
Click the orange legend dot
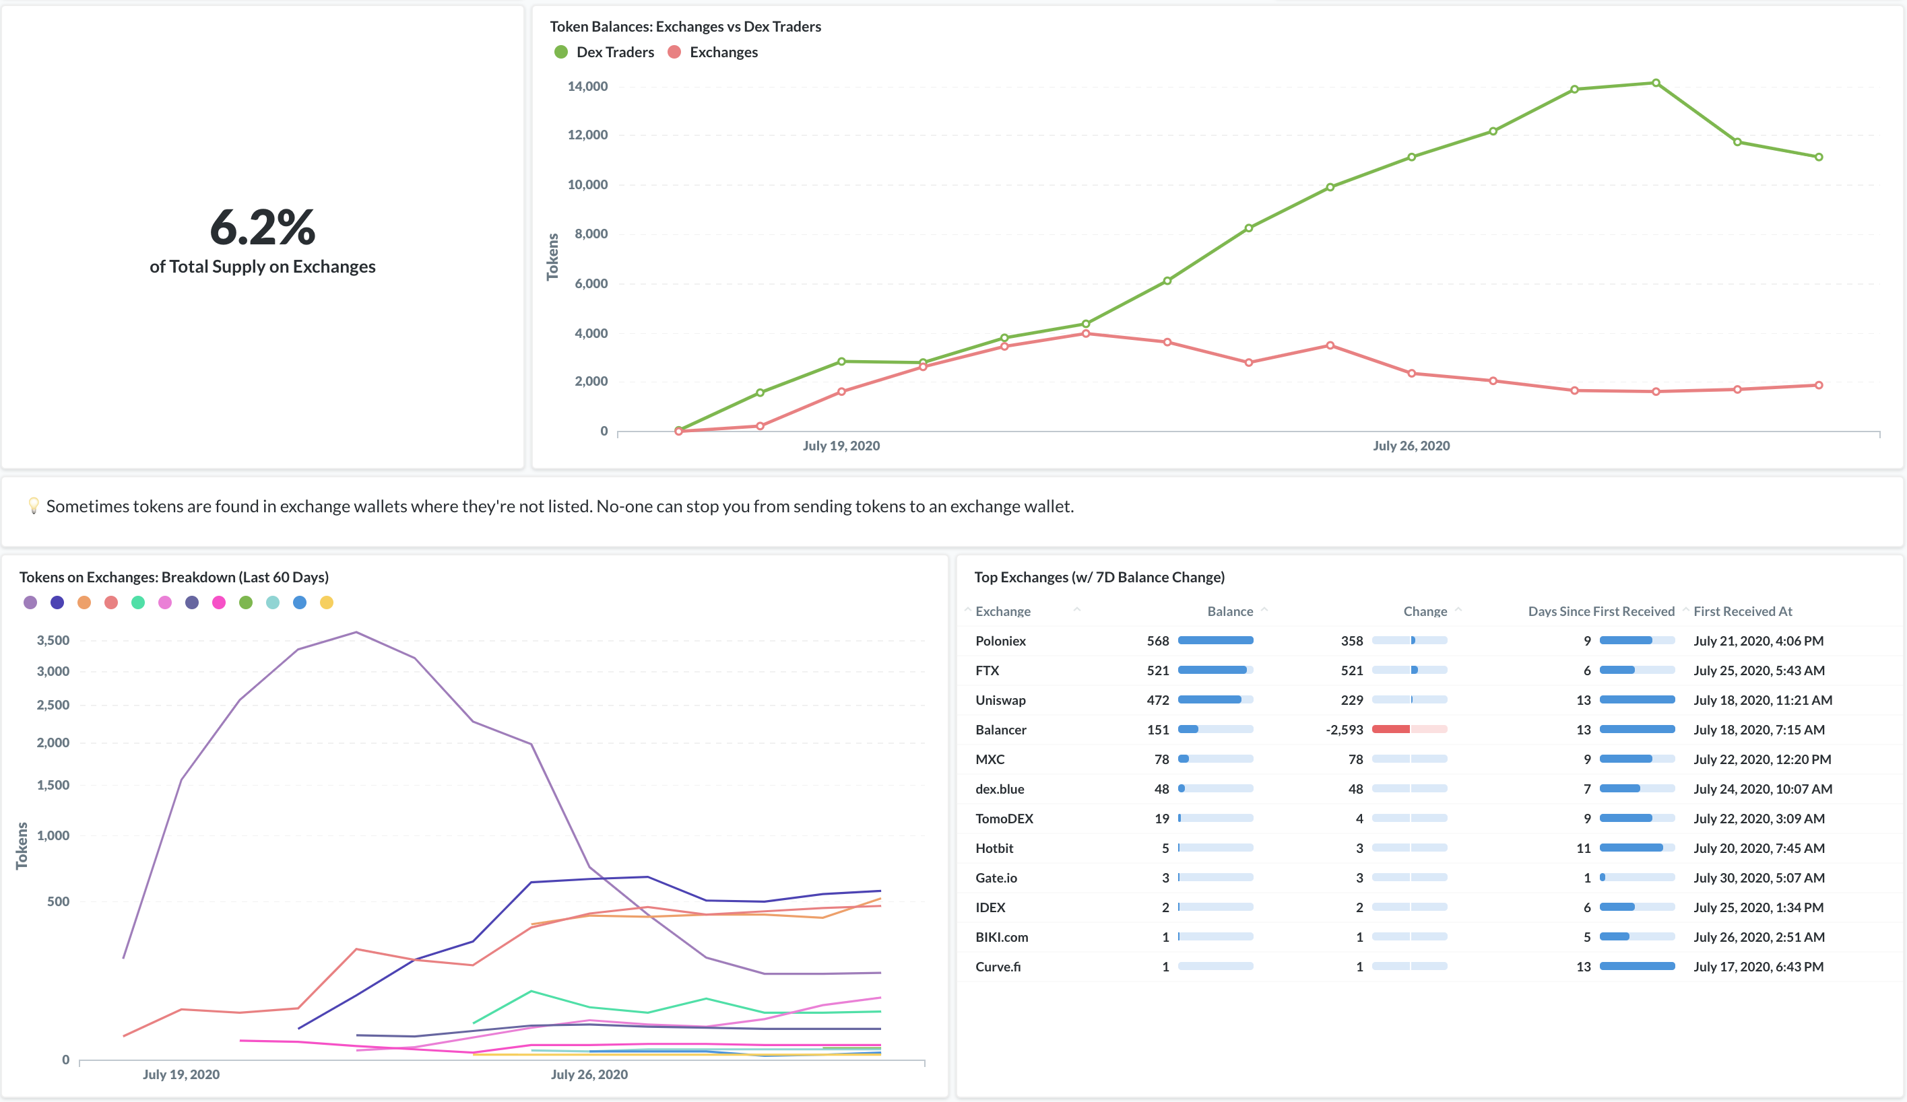(x=84, y=602)
